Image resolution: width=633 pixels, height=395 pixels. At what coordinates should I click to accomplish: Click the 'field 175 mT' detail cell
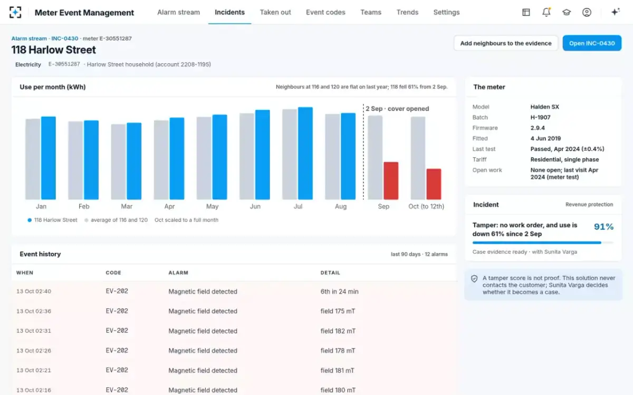(338, 311)
